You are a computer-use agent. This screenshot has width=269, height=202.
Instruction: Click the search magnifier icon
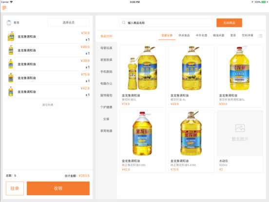tap(123, 22)
